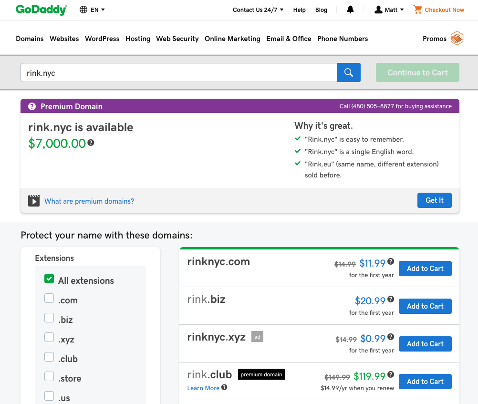478x404 pixels.
Task: Click the rinknyc.xyz domain name
Action: (x=217, y=337)
